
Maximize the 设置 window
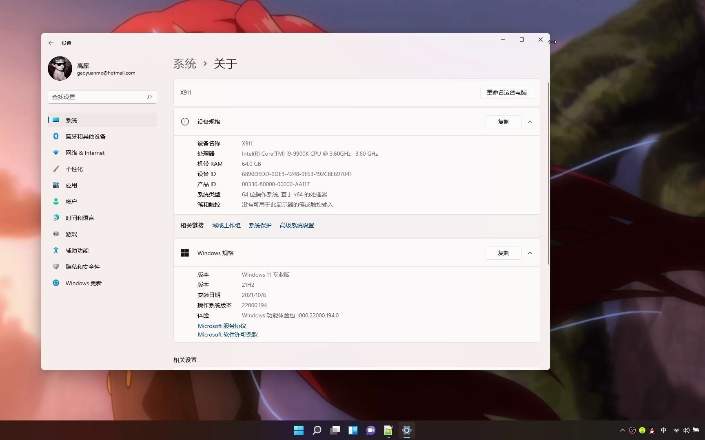point(521,40)
